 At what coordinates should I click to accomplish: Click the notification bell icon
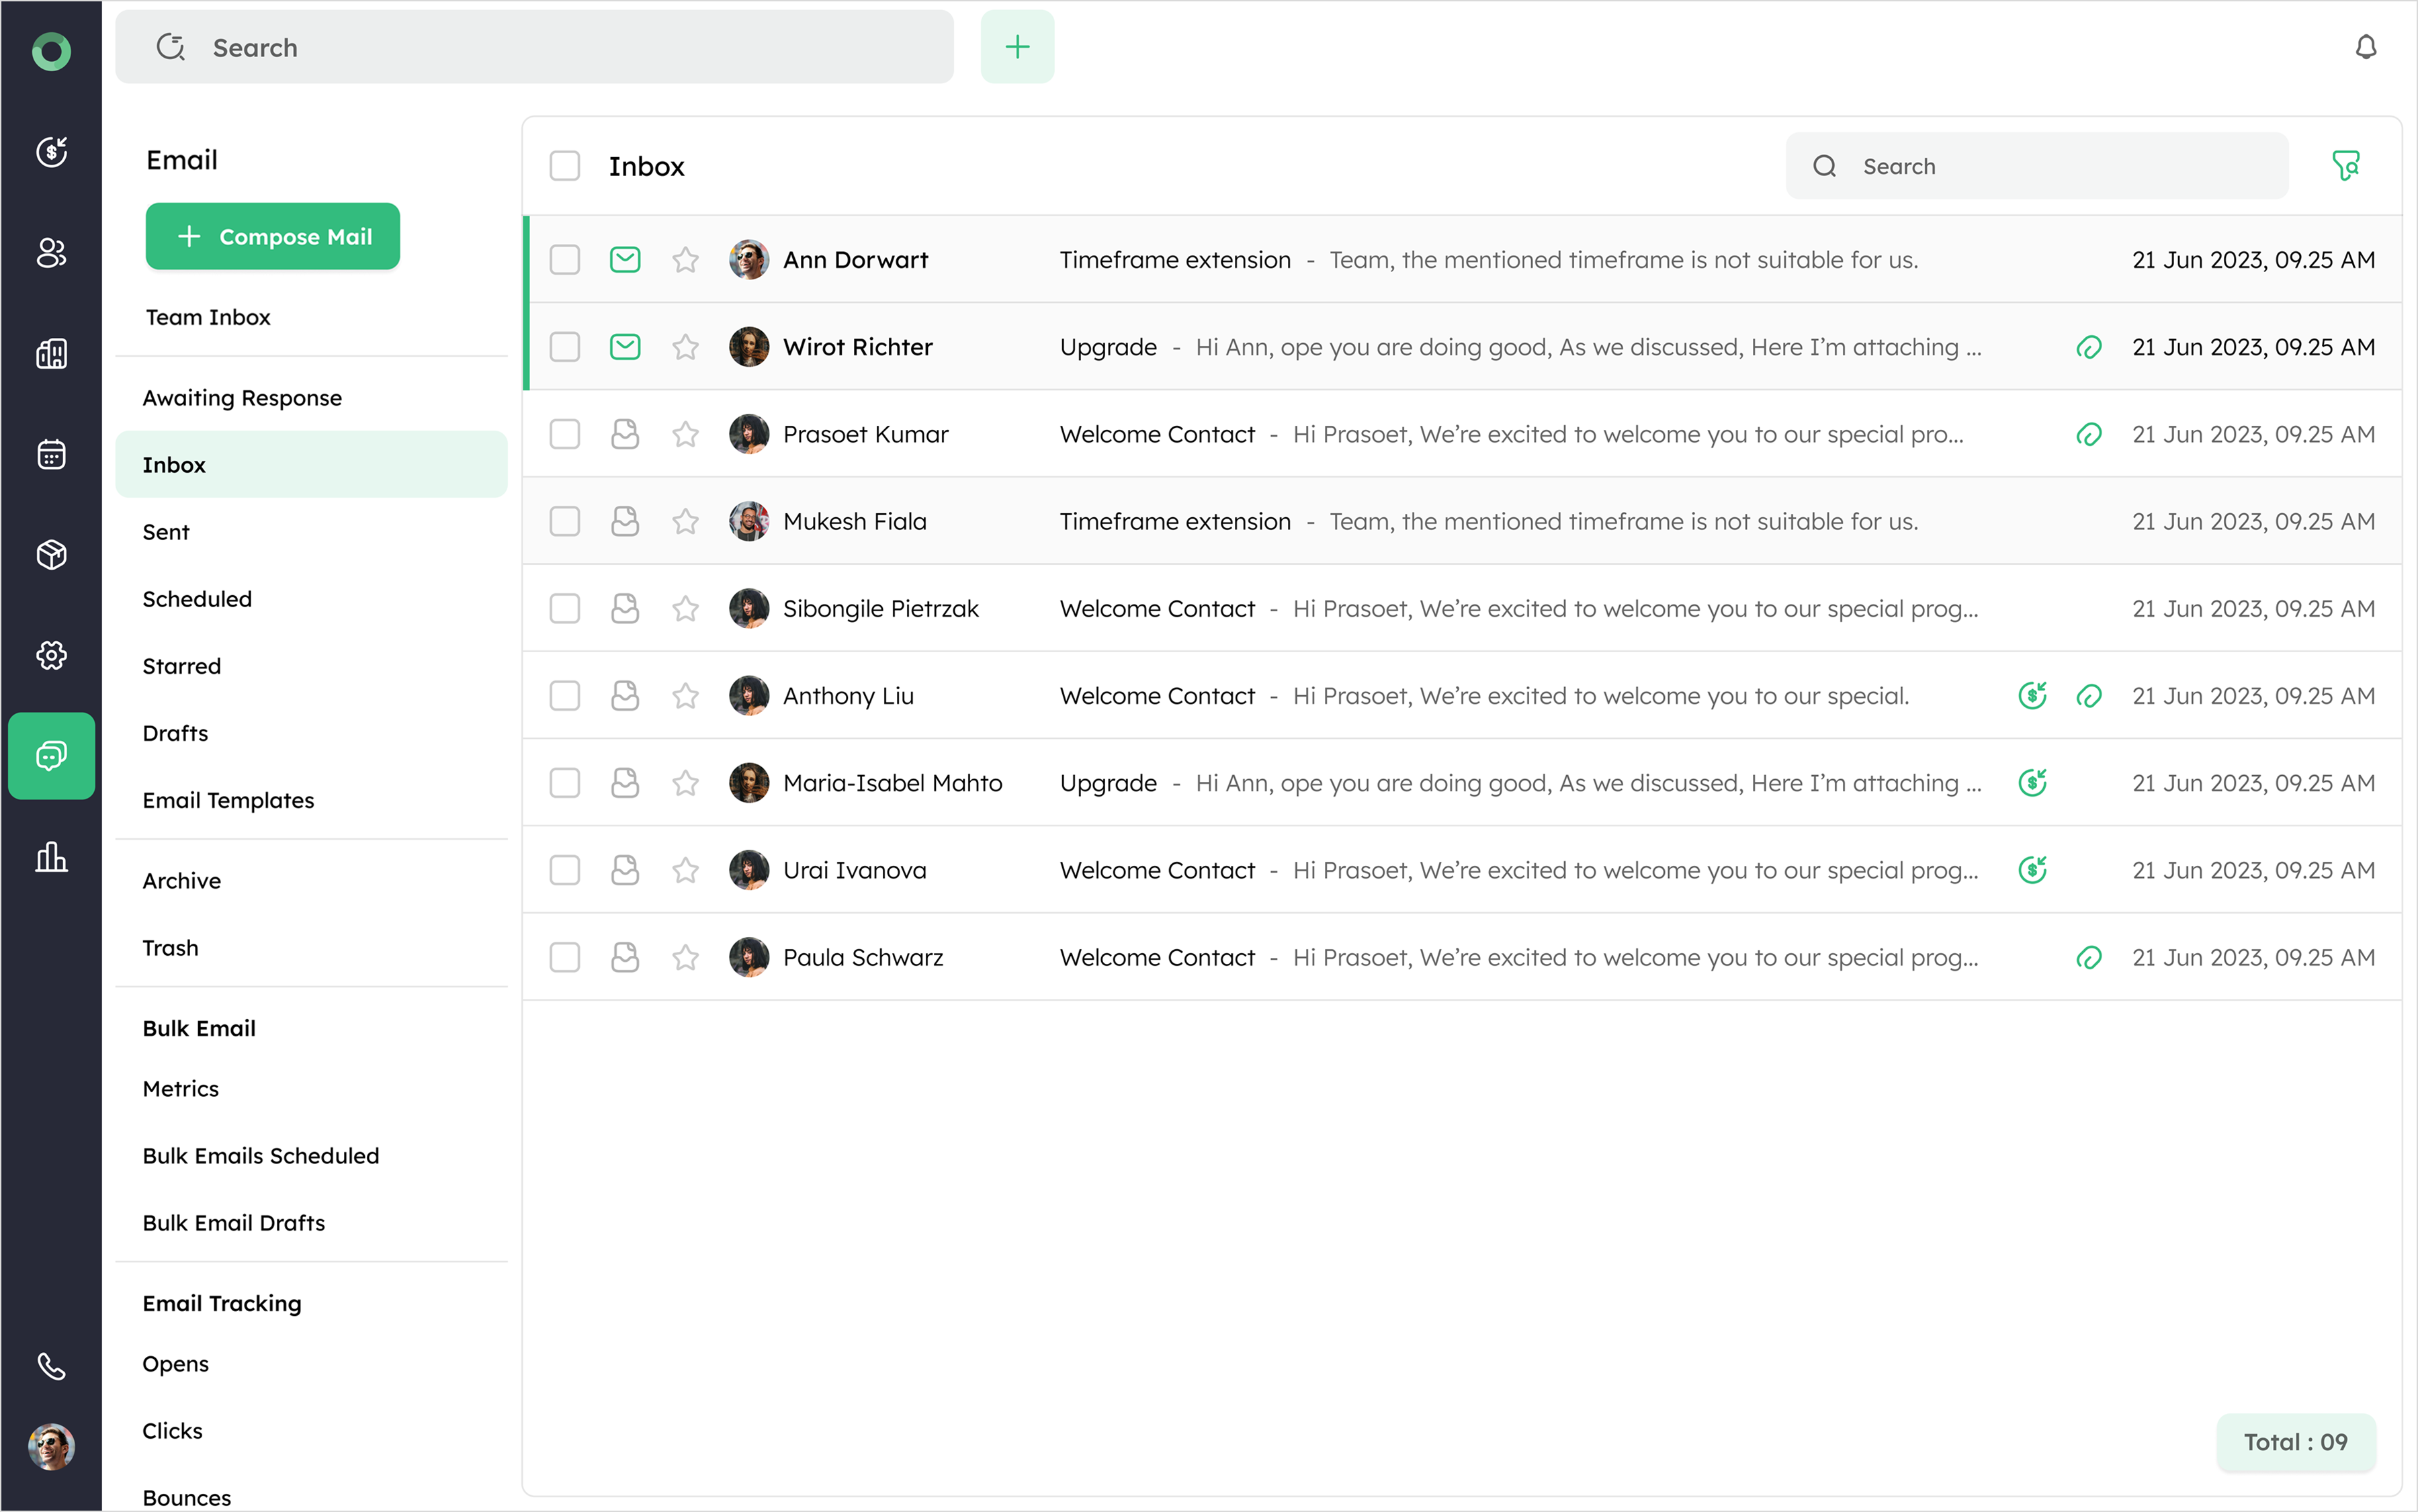coord(2365,47)
